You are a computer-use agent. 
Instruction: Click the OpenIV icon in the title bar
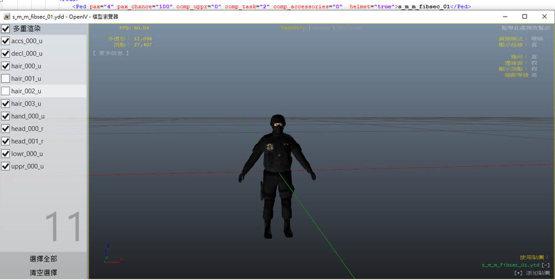point(7,17)
